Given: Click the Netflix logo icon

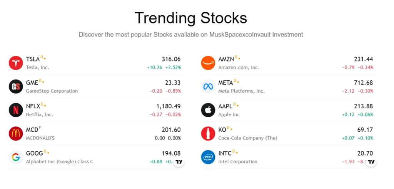Looking at the screenshot, I should pyautogui.click(x=16, y=110).
